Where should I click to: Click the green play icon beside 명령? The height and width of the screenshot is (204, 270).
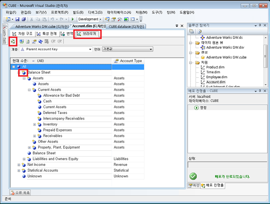196,108
